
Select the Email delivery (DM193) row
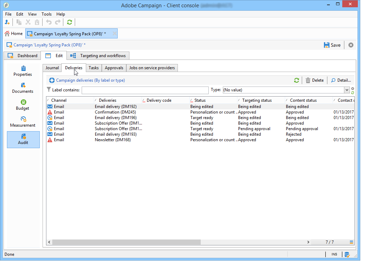[x=200, y=134]
